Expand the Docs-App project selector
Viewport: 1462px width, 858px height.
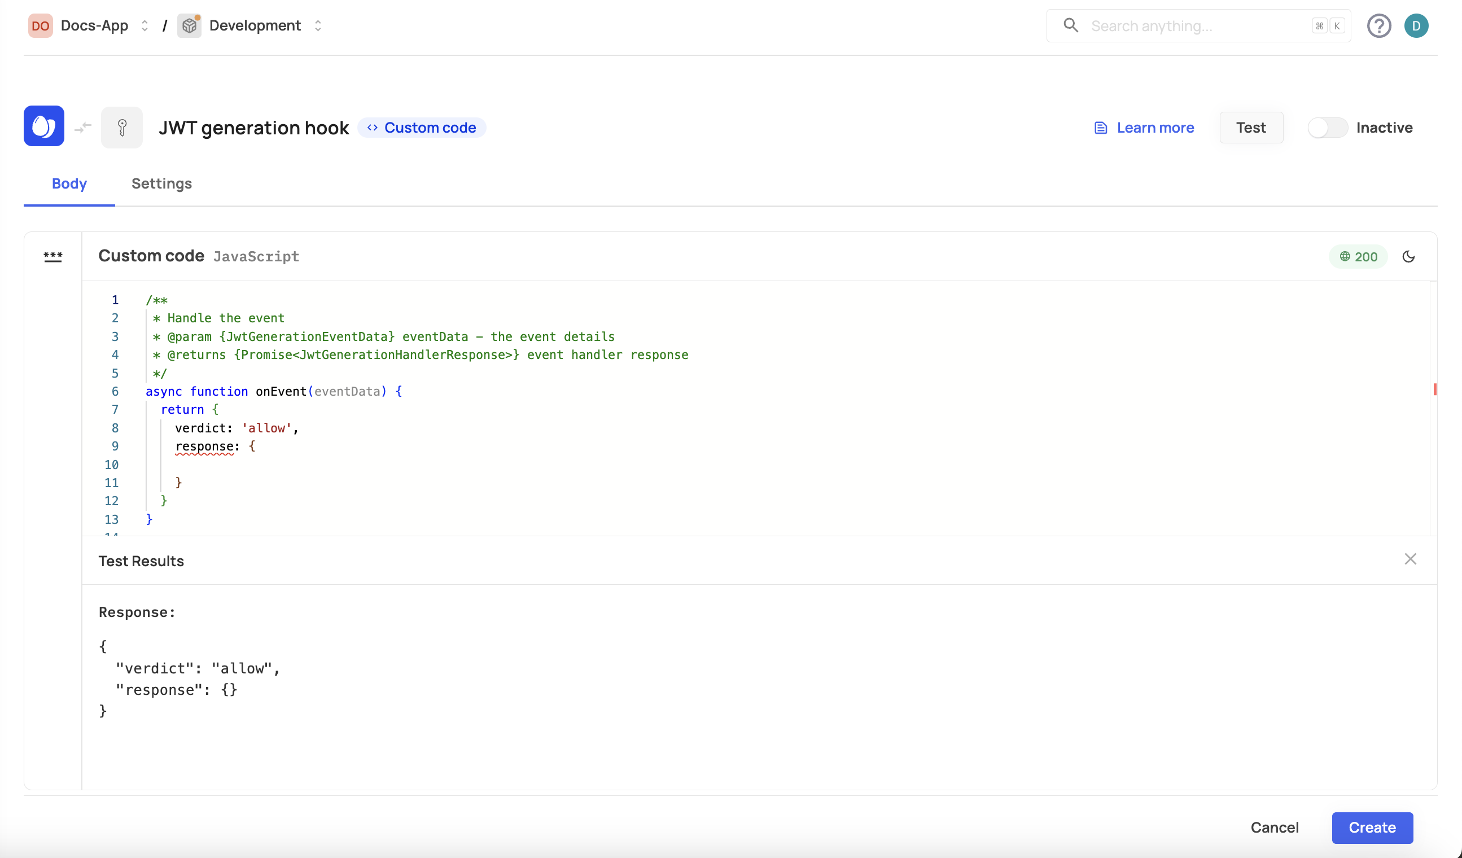pos(145,25)
